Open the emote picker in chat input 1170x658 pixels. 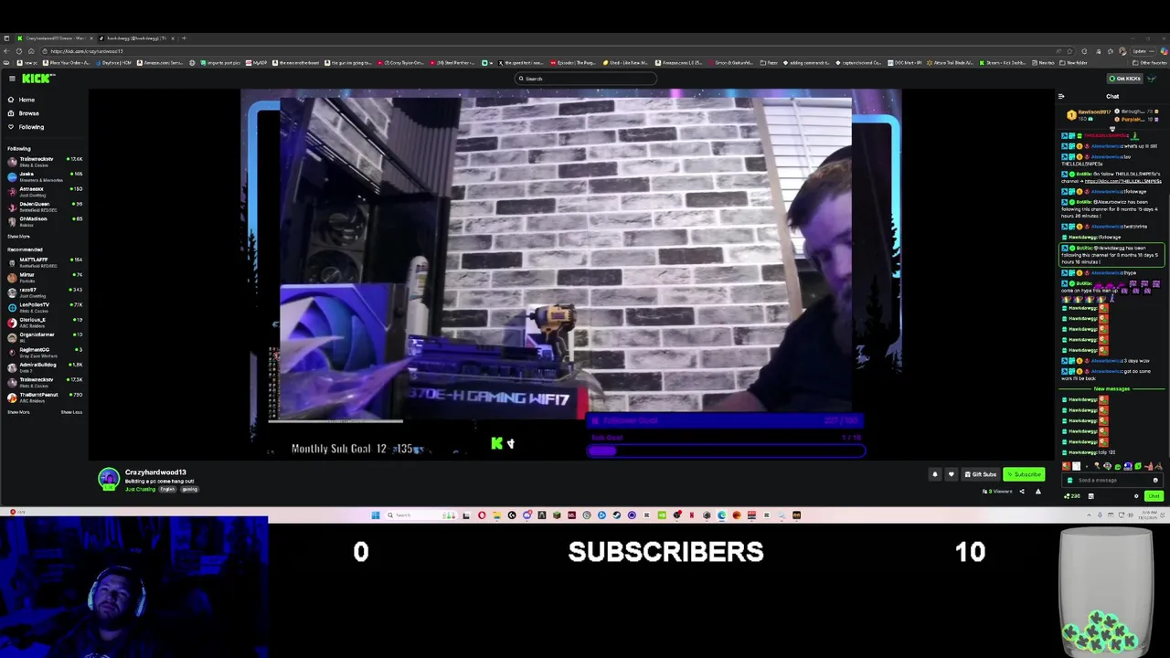[x=1155, y=481]
